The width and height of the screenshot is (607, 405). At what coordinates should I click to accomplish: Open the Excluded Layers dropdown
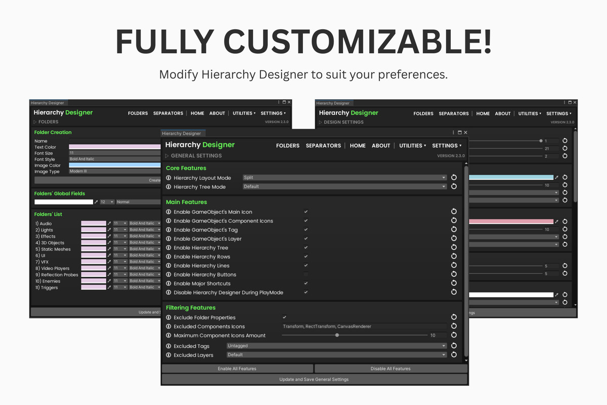(337, 355)
